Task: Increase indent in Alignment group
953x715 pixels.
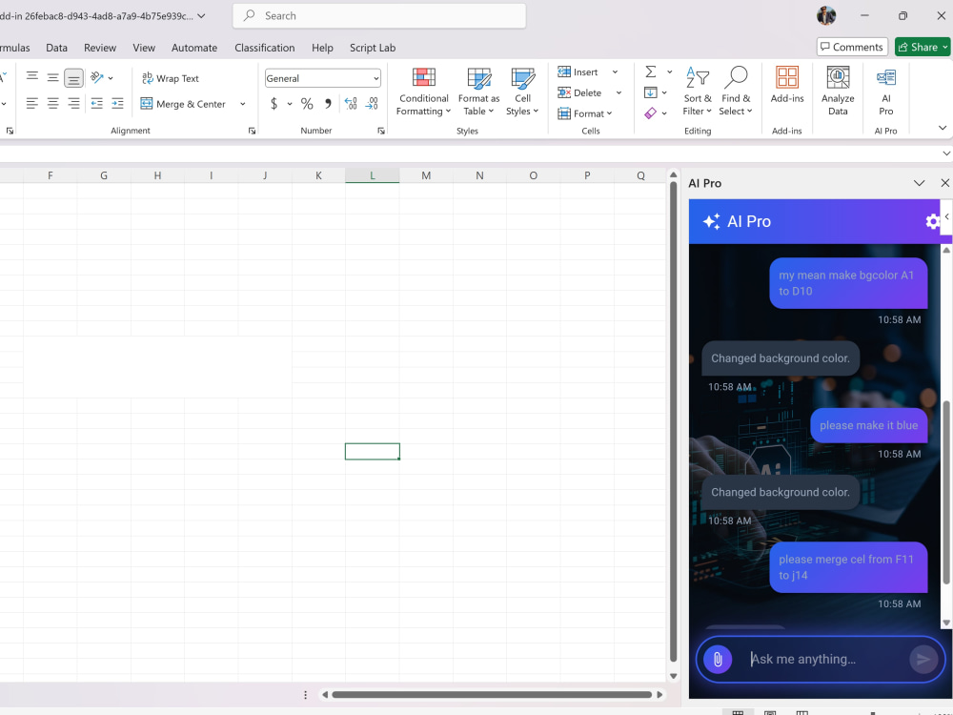Action: (x=117, y=103)
